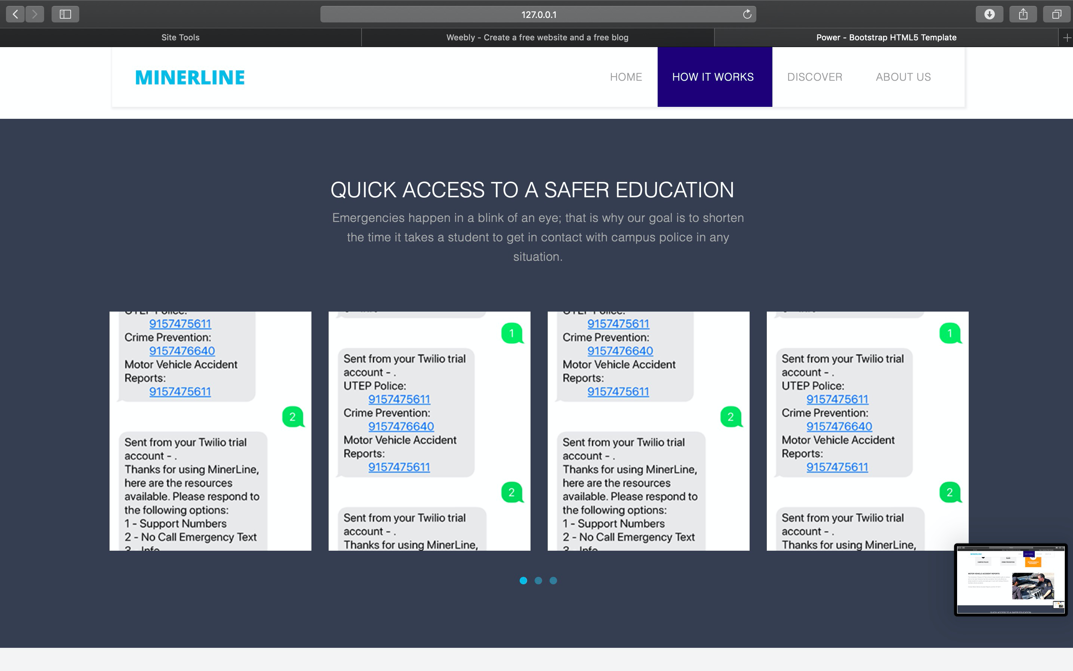Open the Safari downloads icon

point(989,14)
